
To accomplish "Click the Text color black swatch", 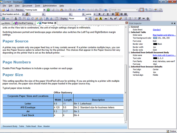I will click(155, 58).
